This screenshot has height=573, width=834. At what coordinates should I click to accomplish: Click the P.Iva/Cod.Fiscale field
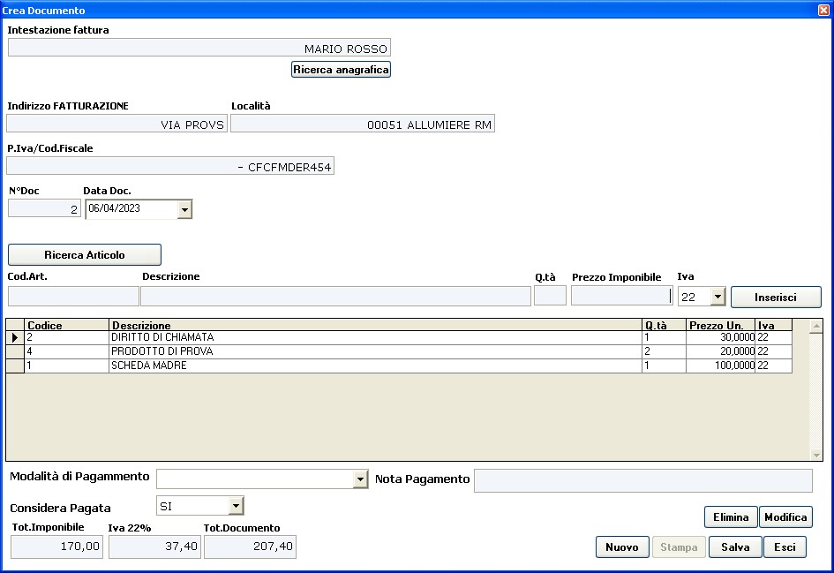point(170,166)
